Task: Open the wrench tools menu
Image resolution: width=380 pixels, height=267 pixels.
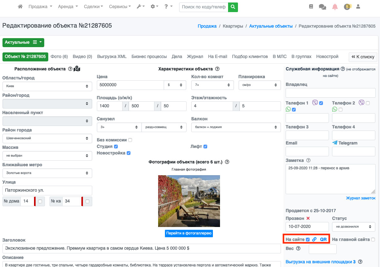Action: (x=140, y=7)
